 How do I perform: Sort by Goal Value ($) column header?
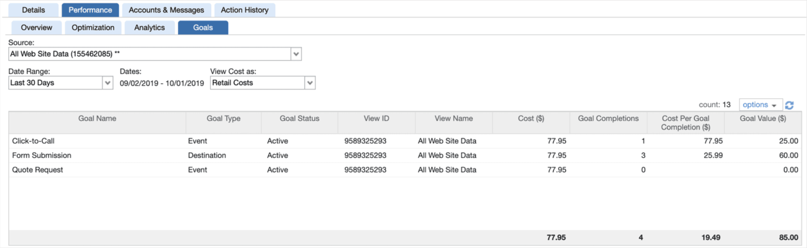tap(763, 123)
